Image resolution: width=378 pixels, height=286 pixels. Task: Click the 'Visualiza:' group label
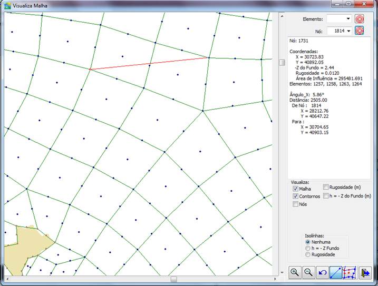pyautogui.click(x=300, y=182)
